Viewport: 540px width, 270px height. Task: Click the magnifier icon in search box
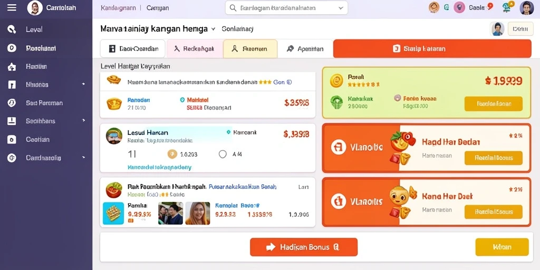(x=233, y=7)
